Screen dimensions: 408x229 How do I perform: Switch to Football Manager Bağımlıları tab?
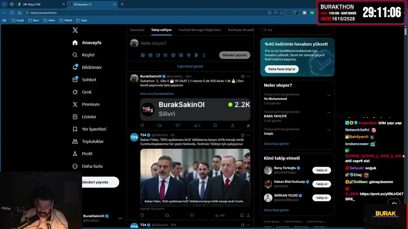coord(200,30)
